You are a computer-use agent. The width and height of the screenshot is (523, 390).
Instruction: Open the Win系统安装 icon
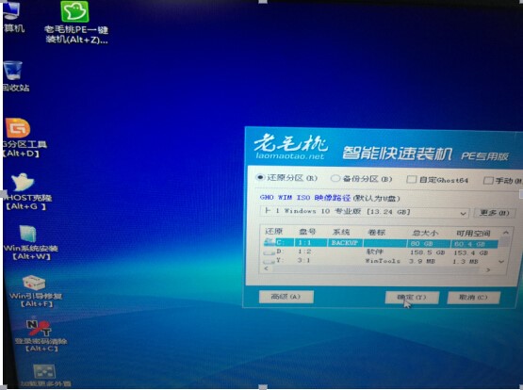click(30, 243)
